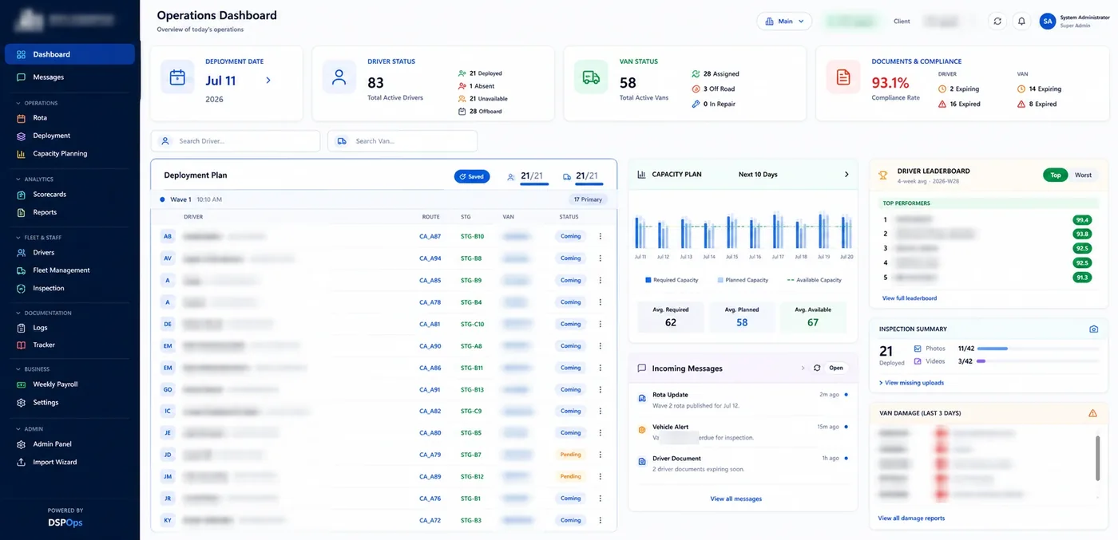
Task: Click the Pending status for CA_A89
Action: [570, 476]
